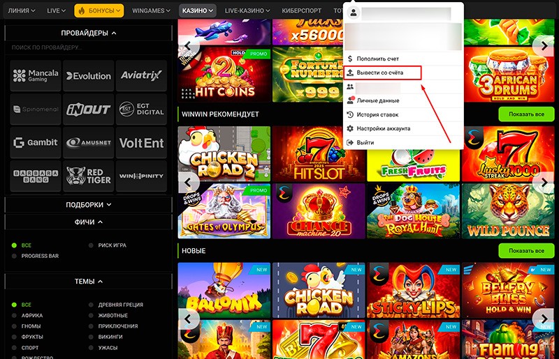Open the Live-Казино dropdown menu

(247, 10)
